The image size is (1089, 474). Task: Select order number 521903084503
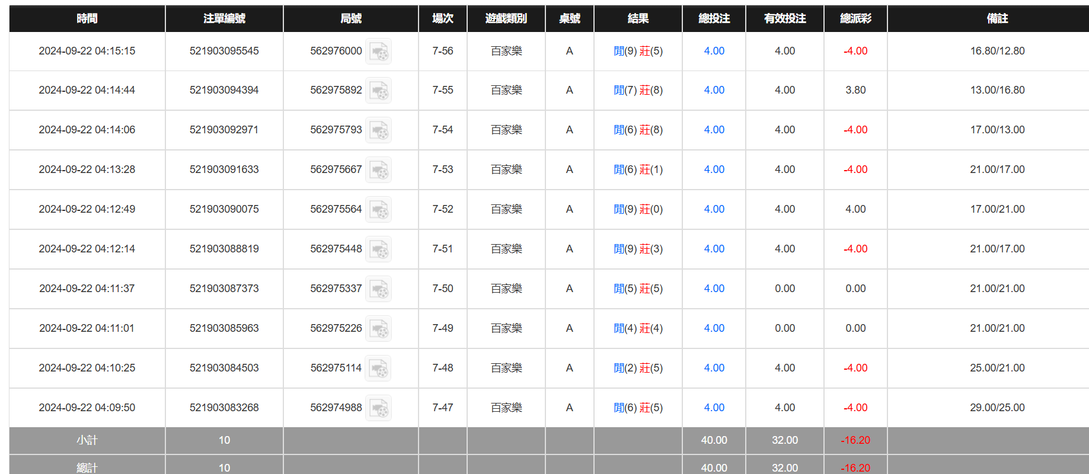point(224,368)
